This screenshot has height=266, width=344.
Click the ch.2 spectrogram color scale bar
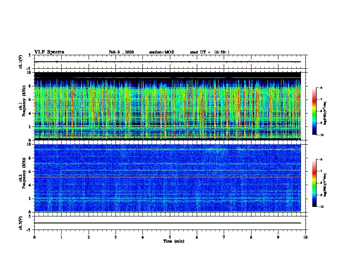314,183
